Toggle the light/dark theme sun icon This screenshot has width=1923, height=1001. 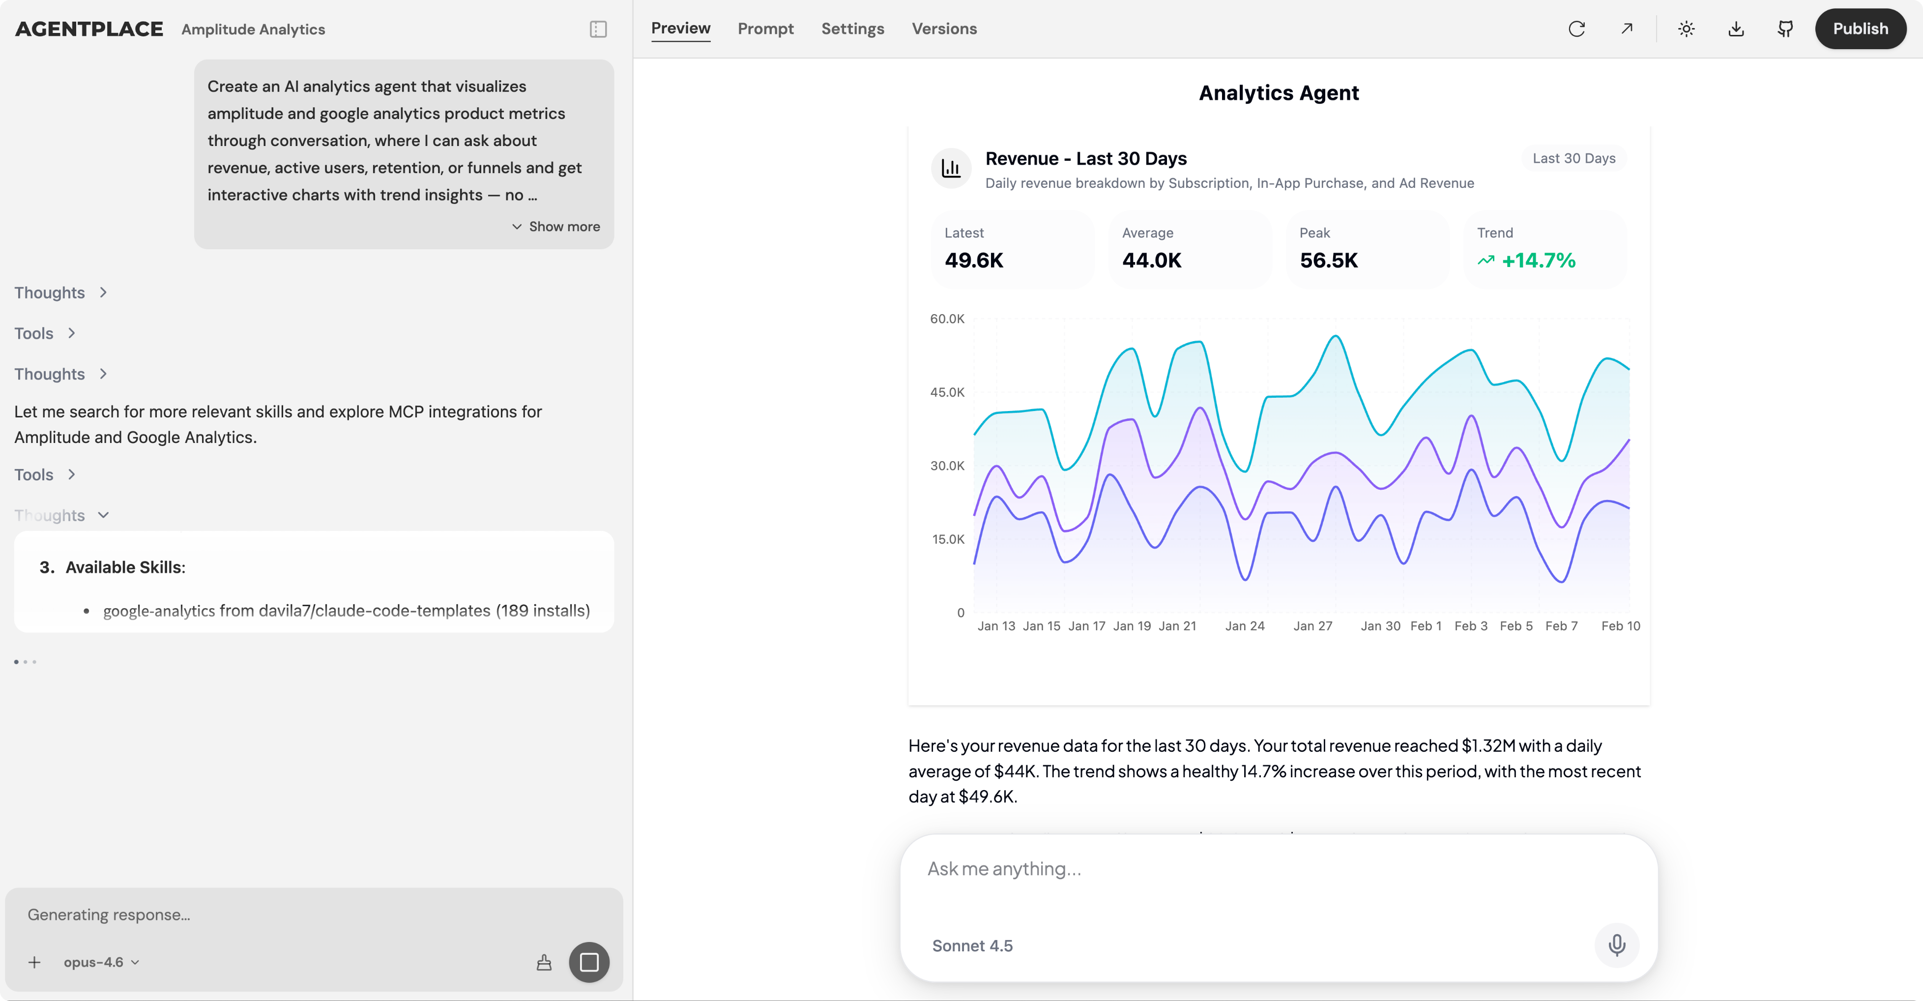point(1687,29)
